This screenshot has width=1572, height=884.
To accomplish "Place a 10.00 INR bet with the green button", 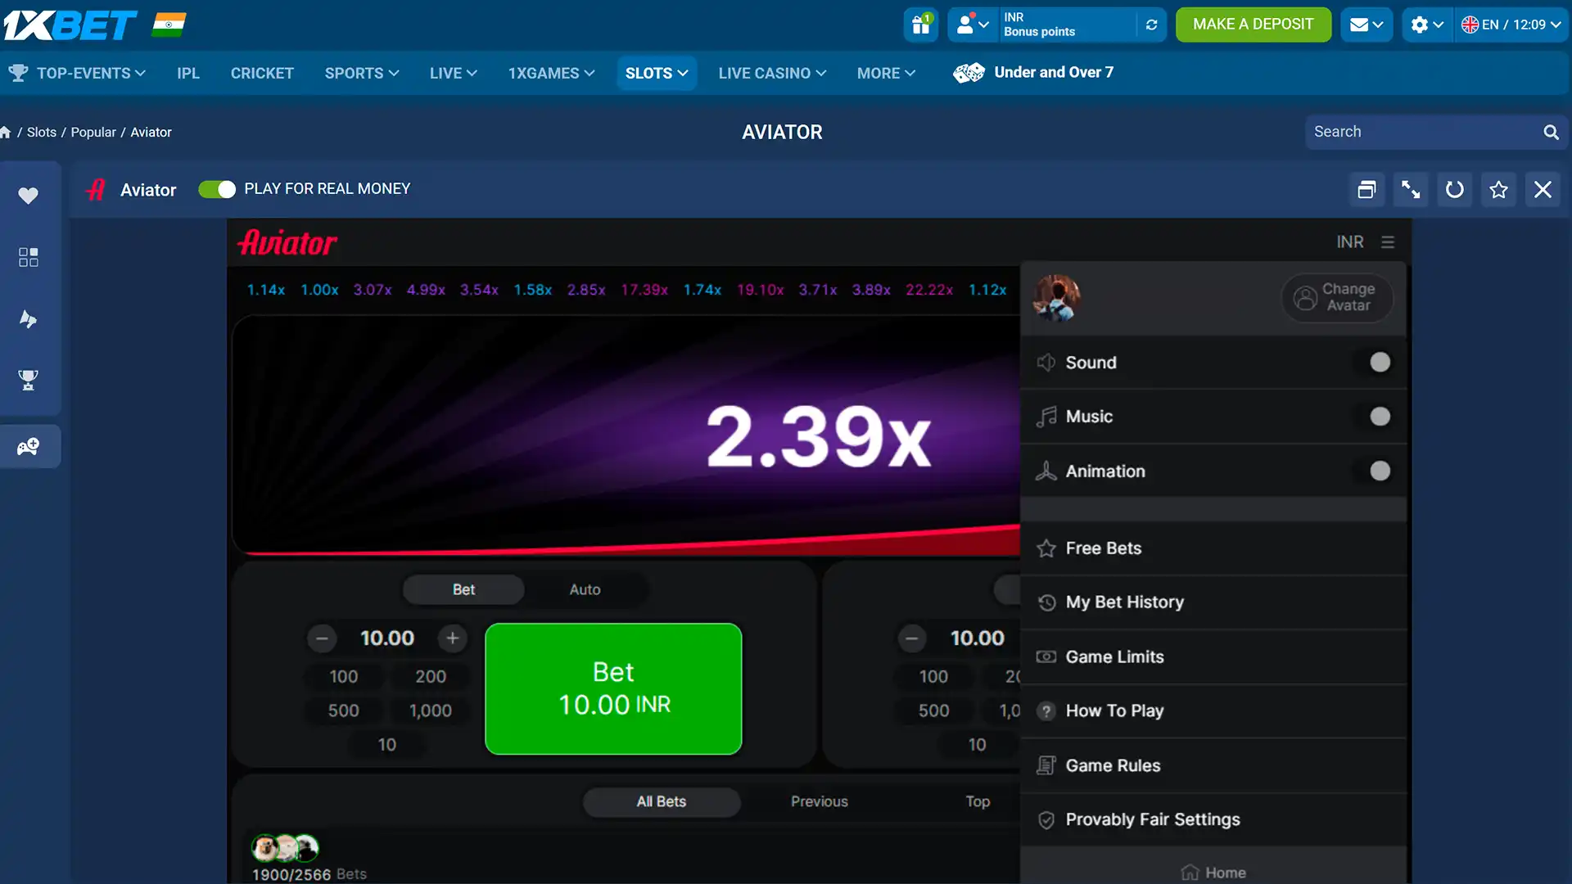I will click(613, 688).
